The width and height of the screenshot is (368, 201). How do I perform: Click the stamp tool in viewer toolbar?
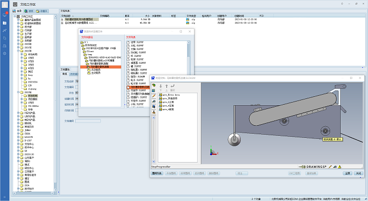[154, 112]
